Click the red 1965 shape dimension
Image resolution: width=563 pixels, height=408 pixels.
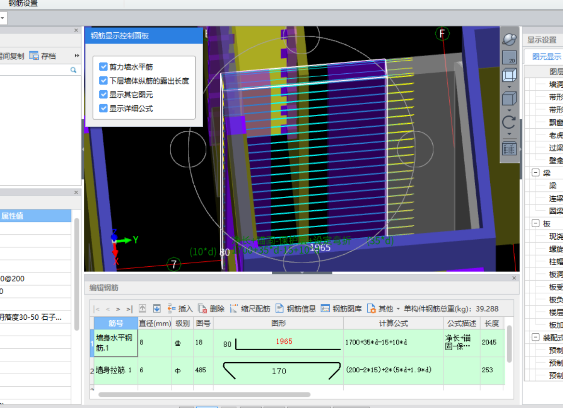coord(284,341)
